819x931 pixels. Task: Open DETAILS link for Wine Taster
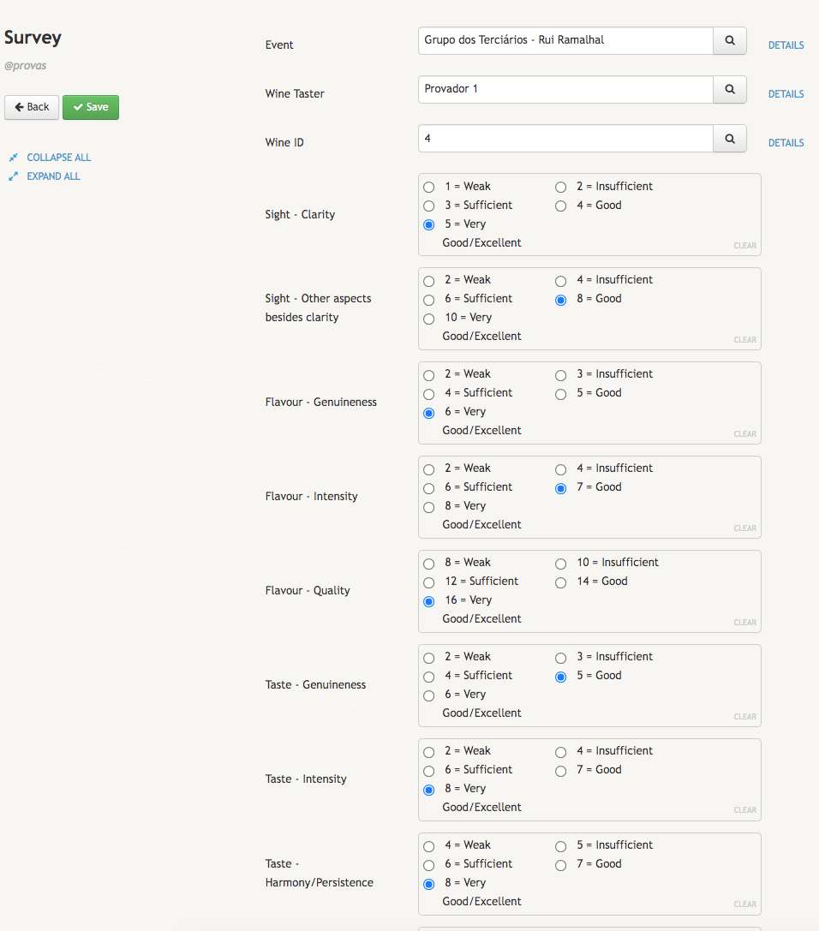click(x=786, y=94)
